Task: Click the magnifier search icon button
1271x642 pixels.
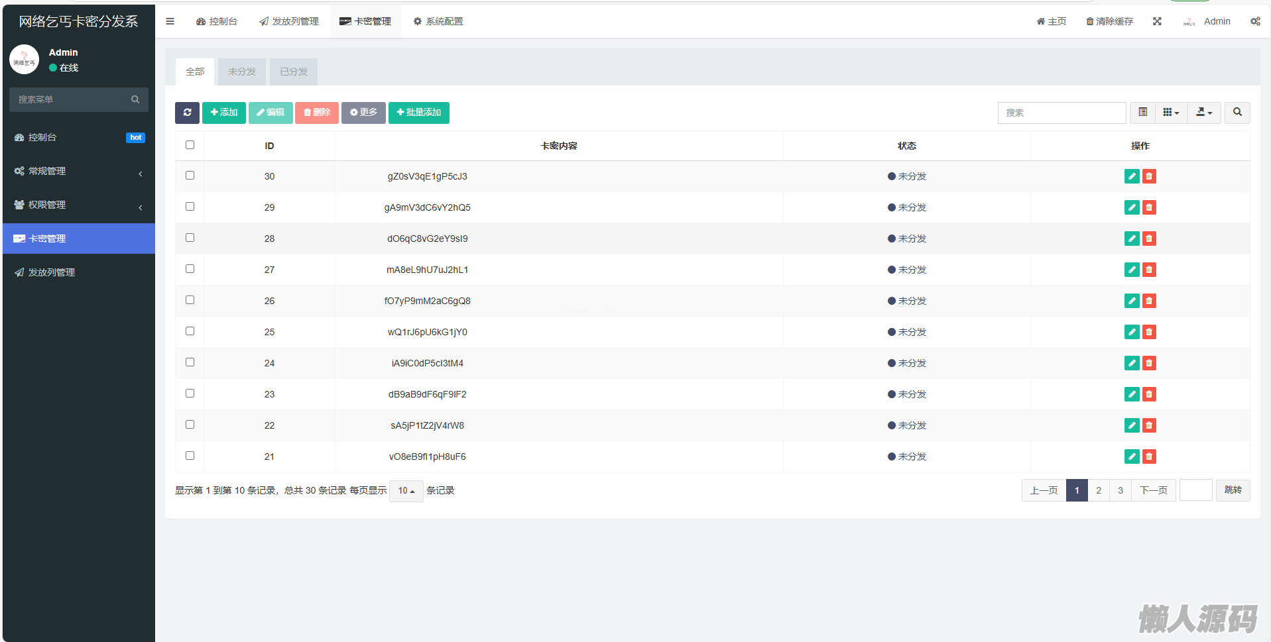Action: tap(1237, 113)
